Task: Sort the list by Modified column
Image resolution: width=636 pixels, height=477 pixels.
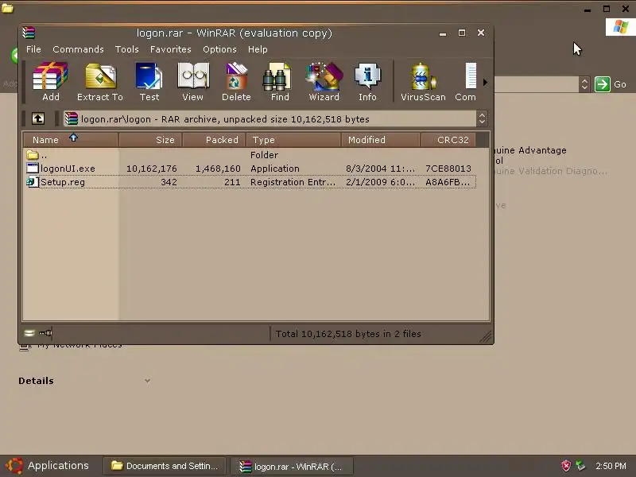Action: pos(381,140)
